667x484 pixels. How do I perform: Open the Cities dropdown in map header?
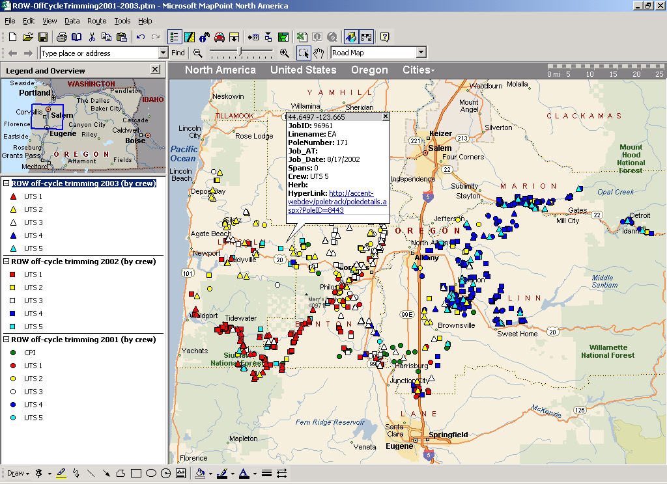coord(418,70)
